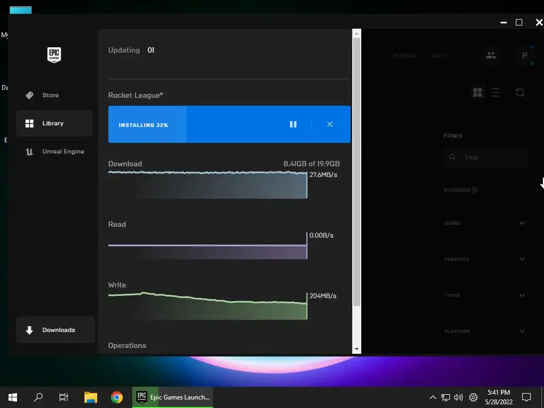The width and height of the screenshot is (544, 408).
Task: Switch library to list view
Action: point(496,92)
